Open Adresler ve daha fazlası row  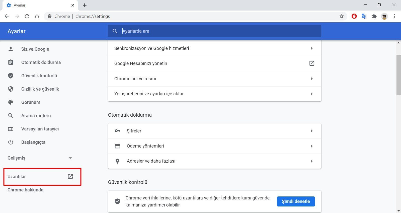pos(215,161)
